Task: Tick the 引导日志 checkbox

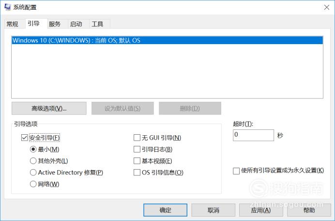Action: click(x=137, y=149)
